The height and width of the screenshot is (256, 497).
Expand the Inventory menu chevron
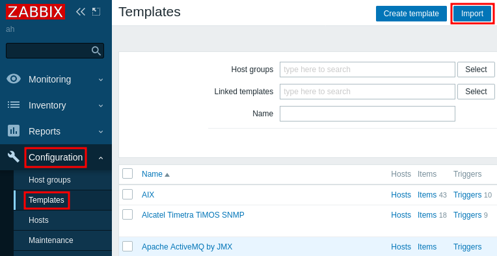pos(101,106)
